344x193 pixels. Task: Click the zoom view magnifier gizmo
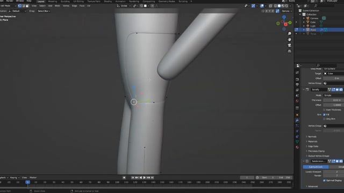coord(290,34)
